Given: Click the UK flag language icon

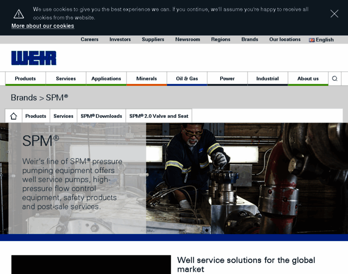Looking at the screenshot, I should point(312,40).
